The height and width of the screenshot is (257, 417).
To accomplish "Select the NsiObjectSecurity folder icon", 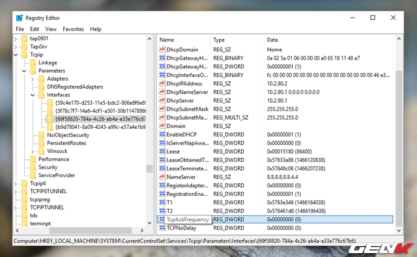I will click(x=42, y=135).
